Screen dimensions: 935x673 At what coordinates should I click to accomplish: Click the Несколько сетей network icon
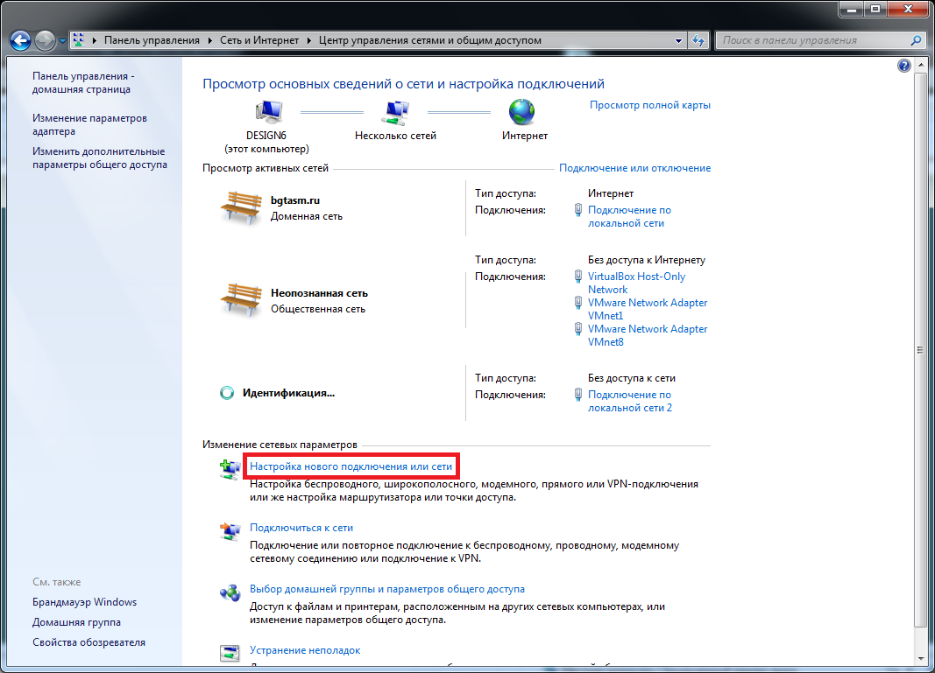tap(395, 112)
